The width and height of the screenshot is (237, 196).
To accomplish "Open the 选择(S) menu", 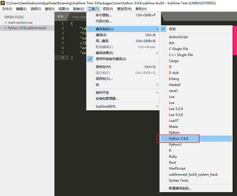I will [36, 9].
